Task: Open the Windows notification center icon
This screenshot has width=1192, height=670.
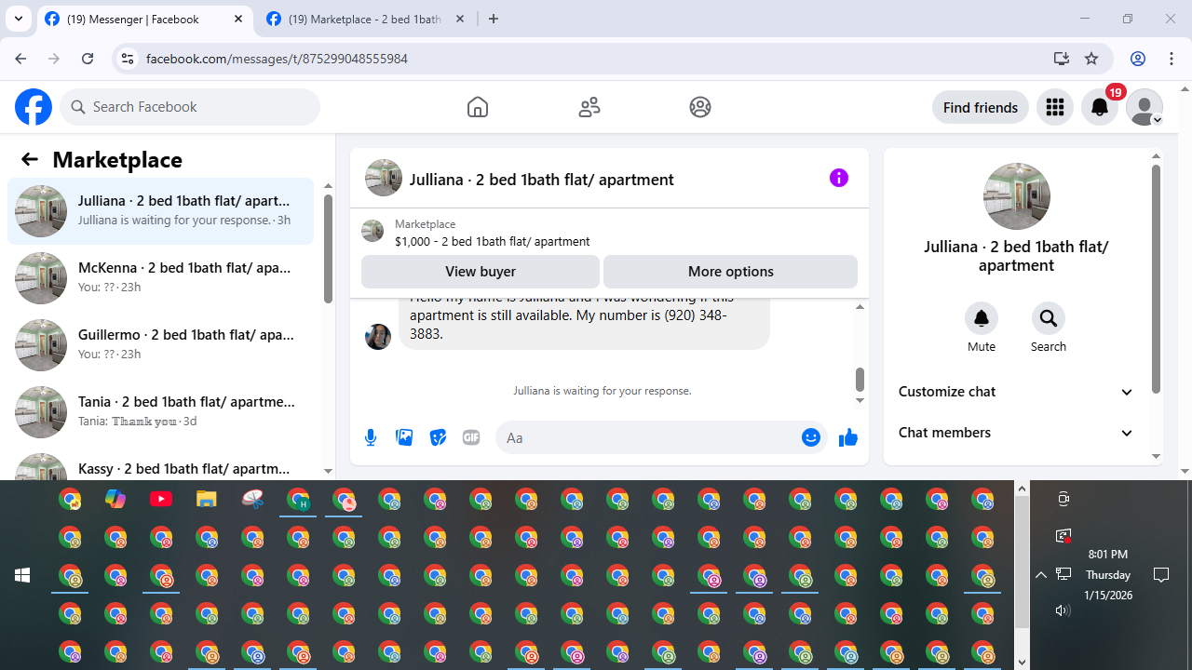Action: click(1161, 575)
